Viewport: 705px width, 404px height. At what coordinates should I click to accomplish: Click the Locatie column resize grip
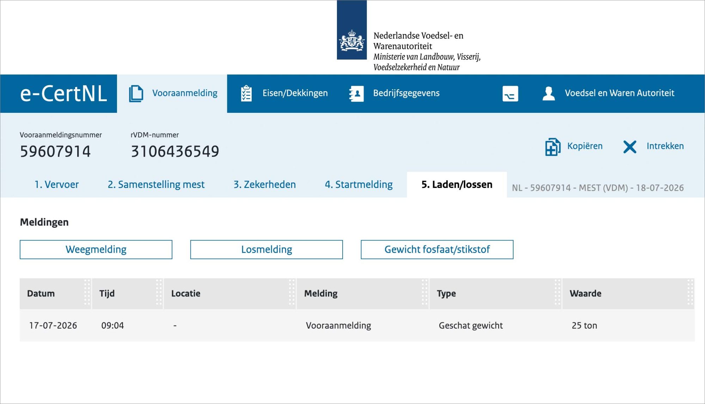coord(292,293)
